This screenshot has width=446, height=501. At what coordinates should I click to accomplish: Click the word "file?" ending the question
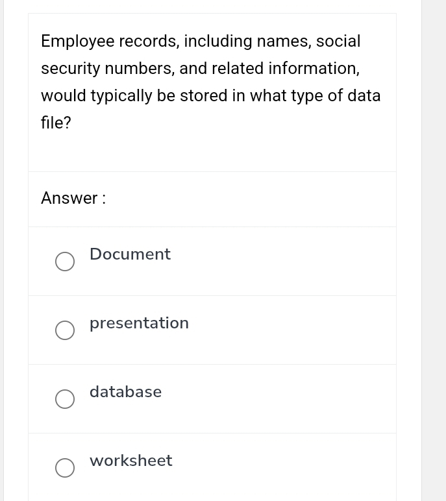pos(56,123)
